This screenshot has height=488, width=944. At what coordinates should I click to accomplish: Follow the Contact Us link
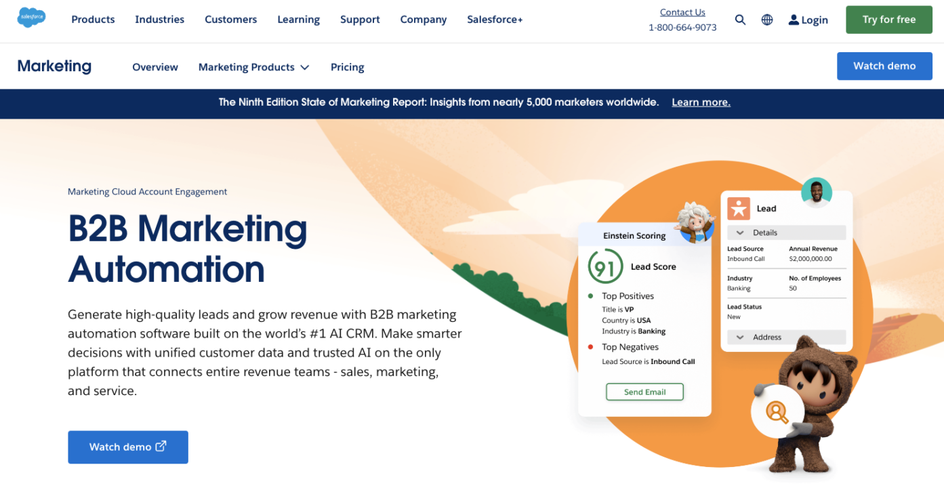click(x=682, y=12)
